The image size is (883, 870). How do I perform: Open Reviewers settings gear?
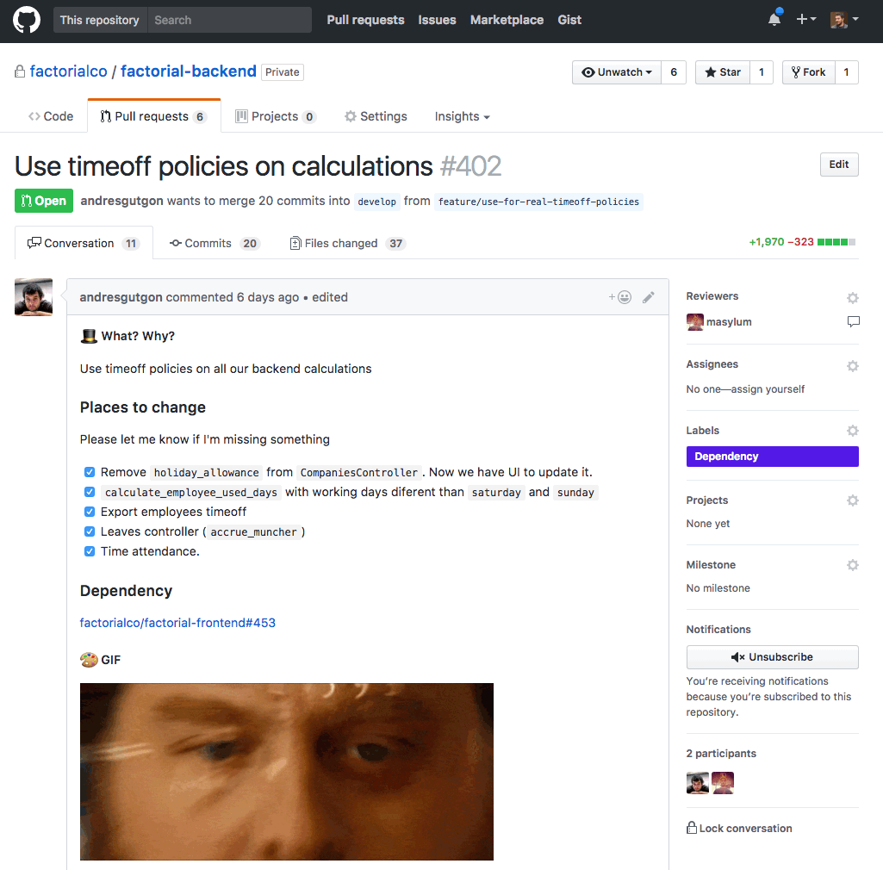pos(853,297)
